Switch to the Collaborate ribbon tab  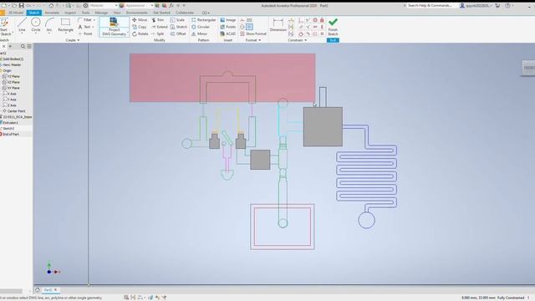[x=185, y=13]
